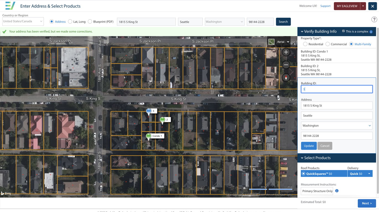The width and height of the screenshot is (379, 212).
Task: Click the building city Seattle field
Action: (x=337, y=115)
